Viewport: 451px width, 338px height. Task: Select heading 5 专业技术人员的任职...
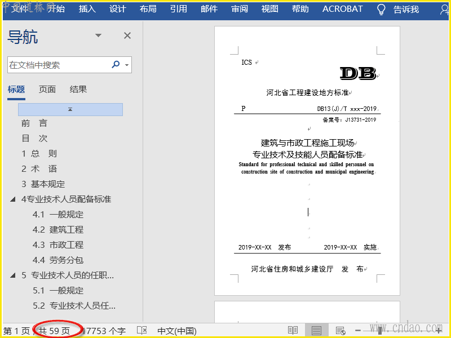[x=68, y=275]
